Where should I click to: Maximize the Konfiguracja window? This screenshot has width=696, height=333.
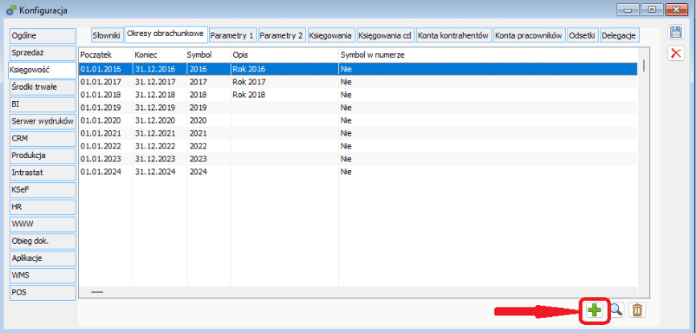[653, 10]
